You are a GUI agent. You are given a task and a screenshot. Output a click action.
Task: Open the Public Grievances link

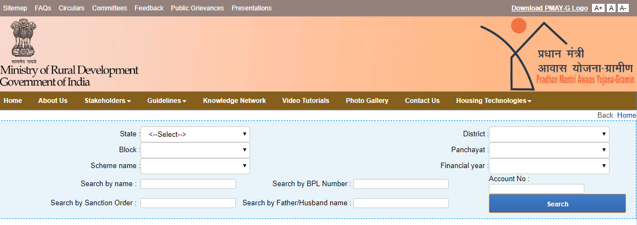(x=198, y=8)
